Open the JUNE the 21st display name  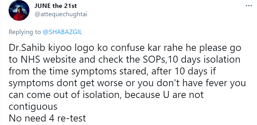tap(56, 6)
